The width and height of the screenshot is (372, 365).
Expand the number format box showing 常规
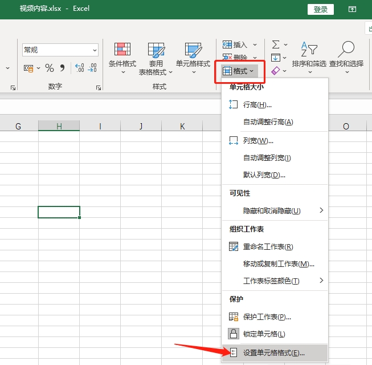(x=94, y=50)
